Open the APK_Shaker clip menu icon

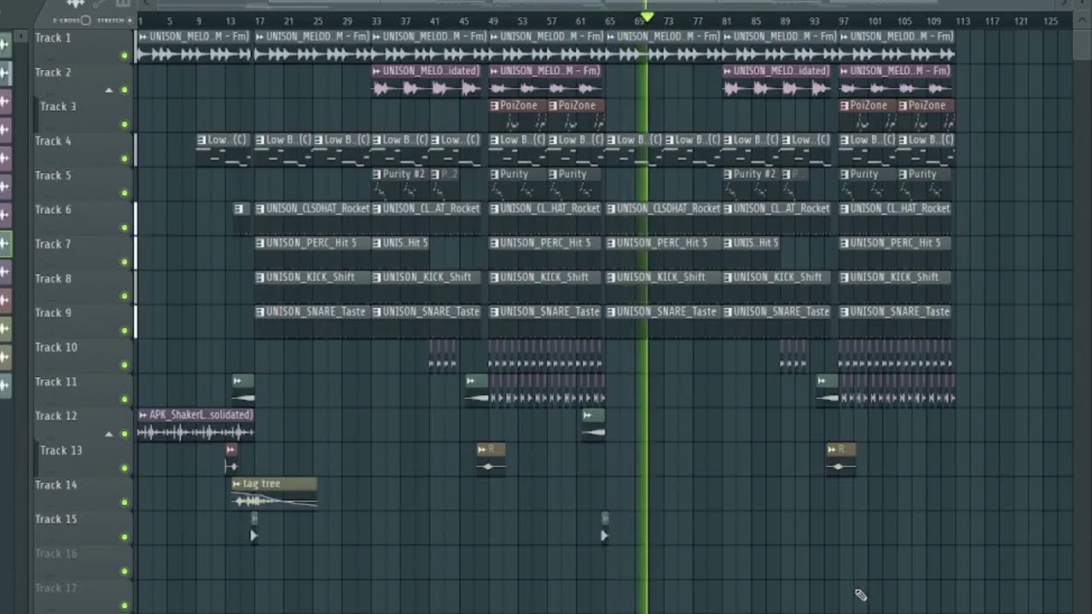pyautogui.click(x=143, y=414)
